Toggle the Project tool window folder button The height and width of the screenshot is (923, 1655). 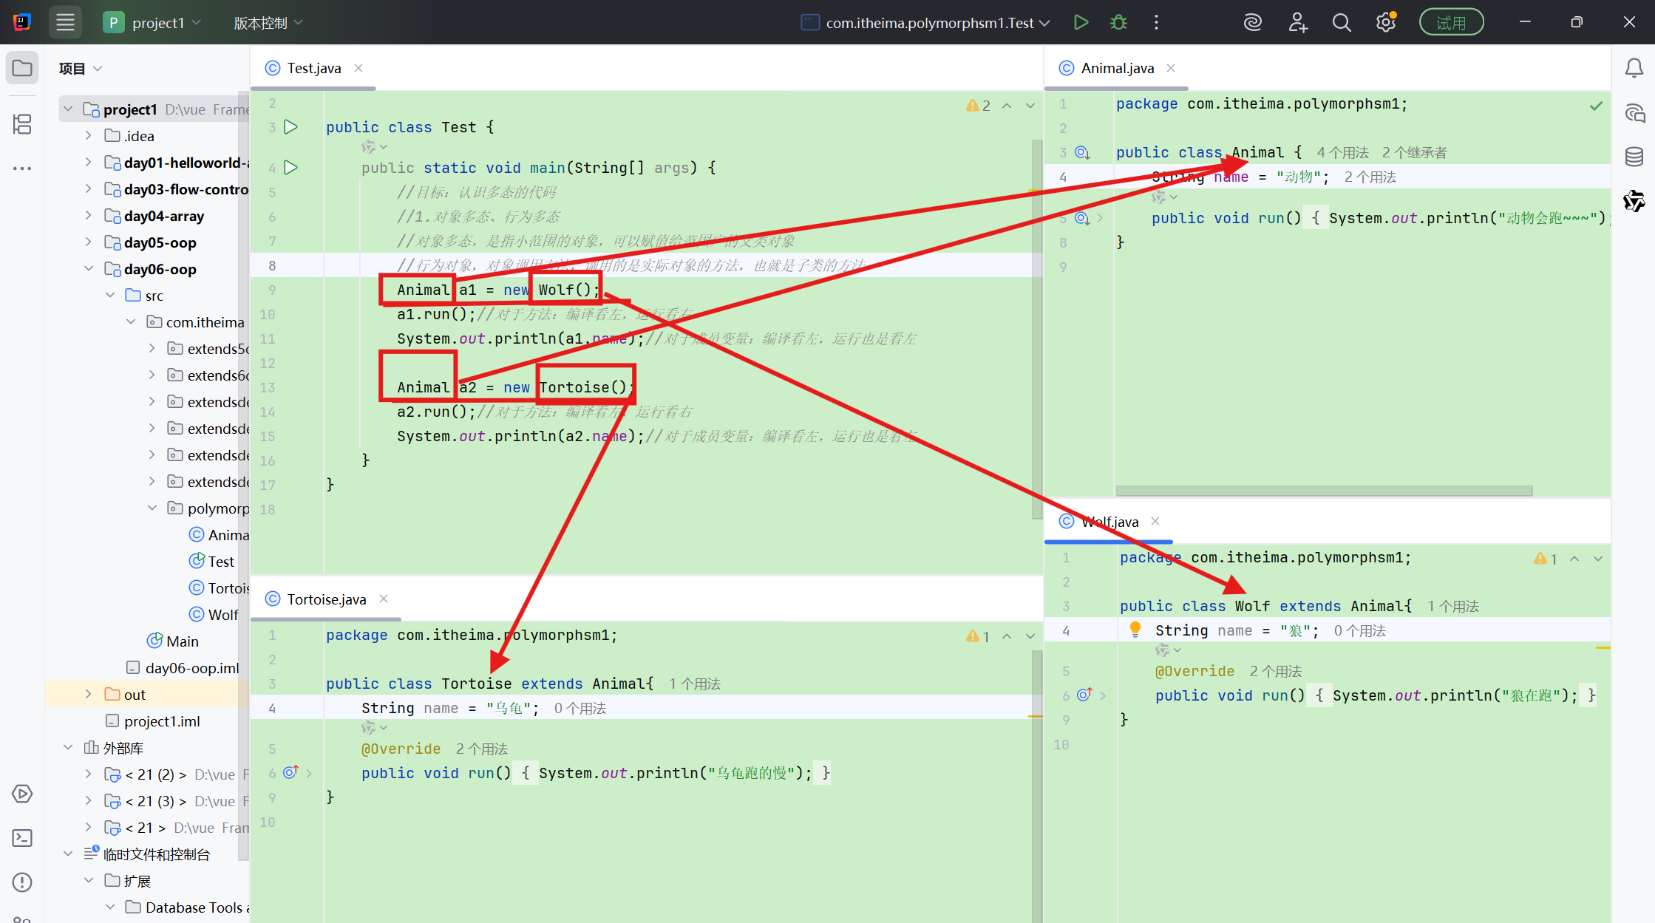22,68
